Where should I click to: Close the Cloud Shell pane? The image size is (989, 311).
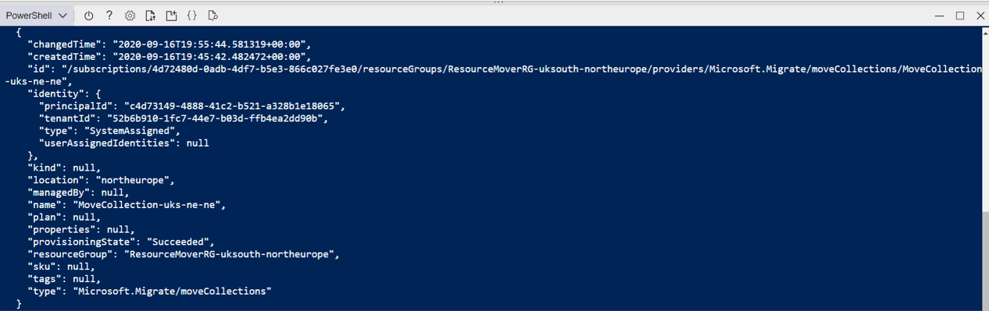tap(980, 16)
